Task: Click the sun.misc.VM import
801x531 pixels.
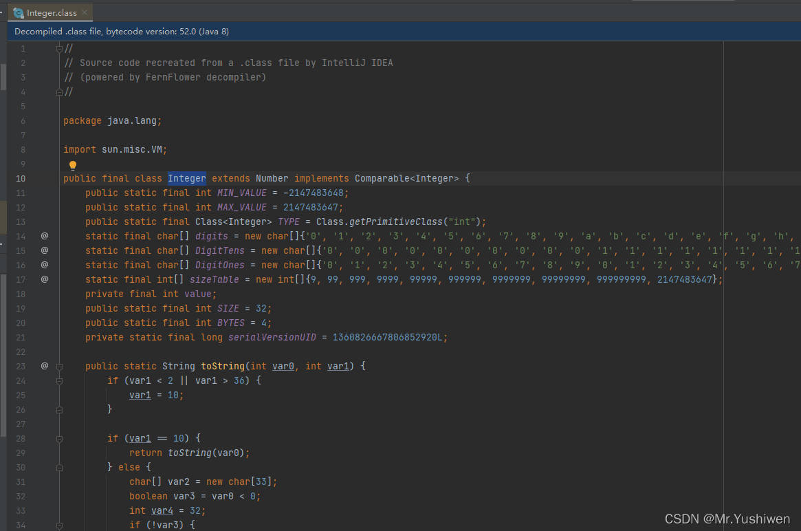Action: click(x=132, y=150)
